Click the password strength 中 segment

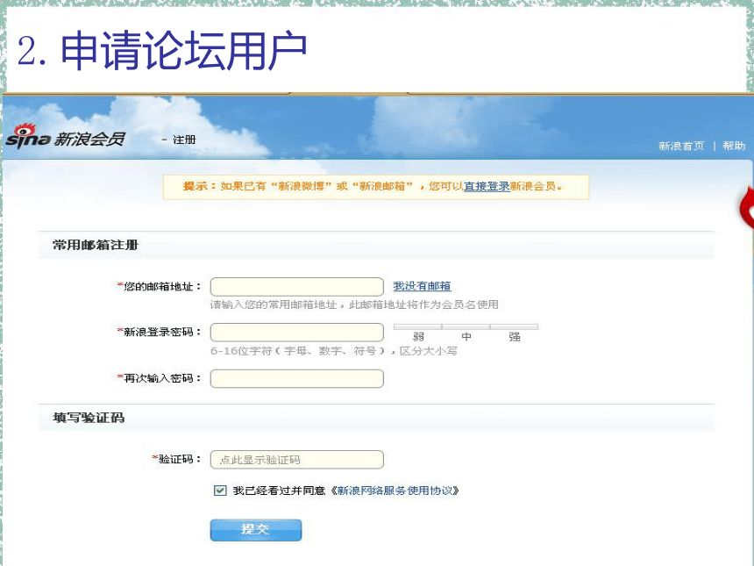click(x=466, y=333)
